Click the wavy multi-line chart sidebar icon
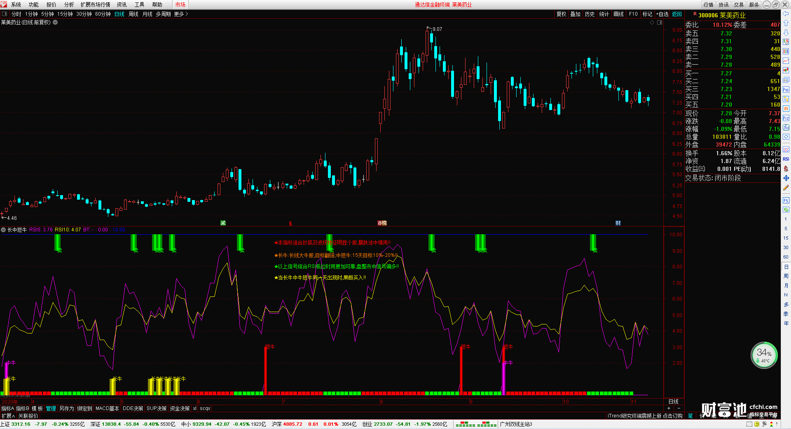Image resolution: width=791 pixels, height=429 pixels. click(x=786, y=149)
